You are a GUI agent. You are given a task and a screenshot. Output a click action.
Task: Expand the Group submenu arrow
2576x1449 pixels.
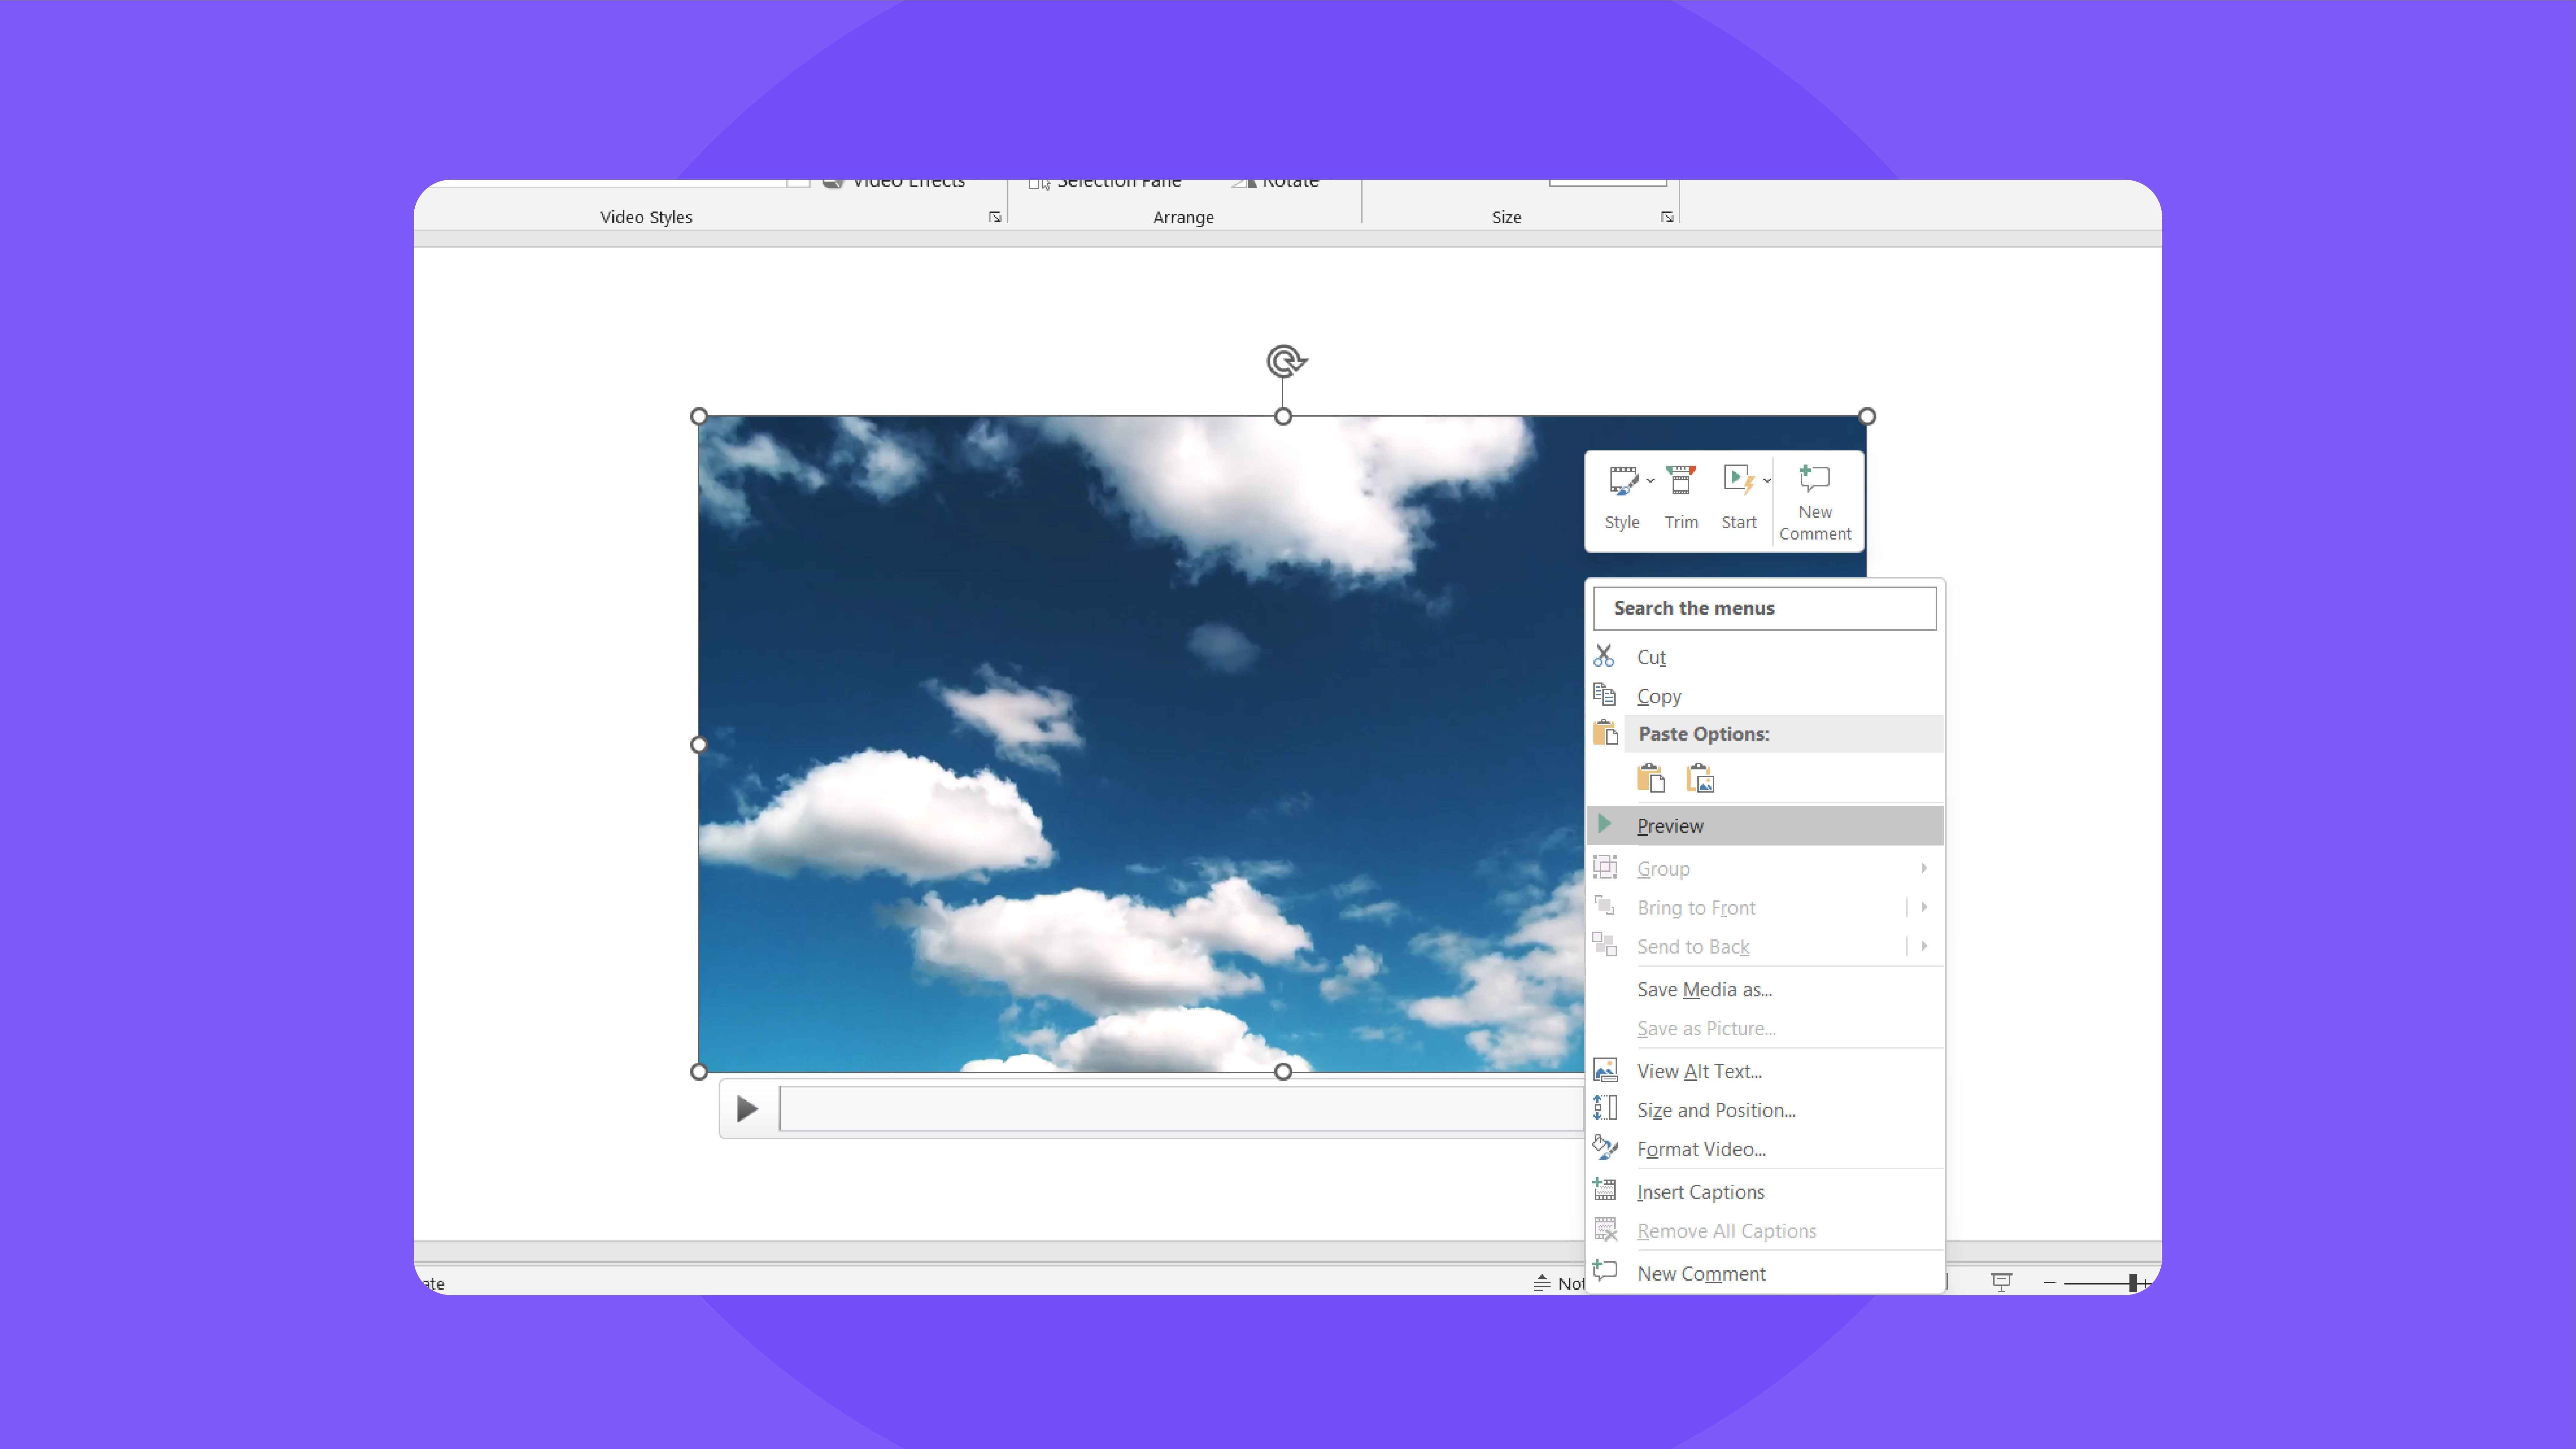tap(1925, 867)
